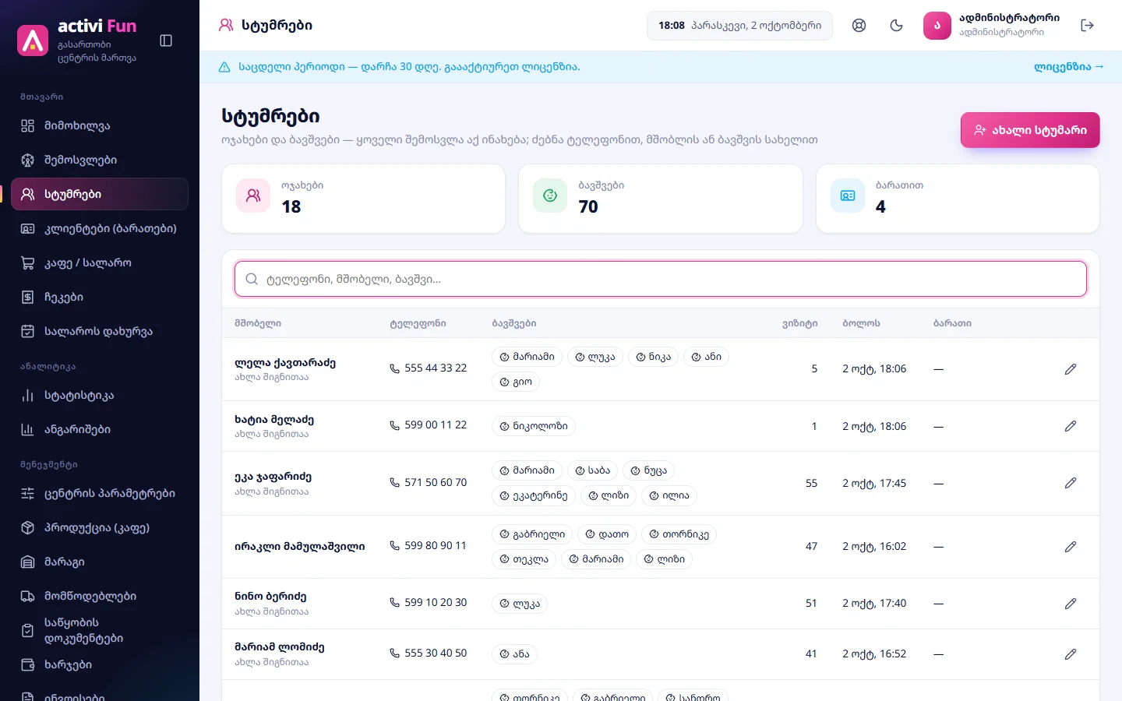Click child tag ანა in მარიამ ლომიძე row
This screenshot has width=1122, height=701.
pos(514,654)
